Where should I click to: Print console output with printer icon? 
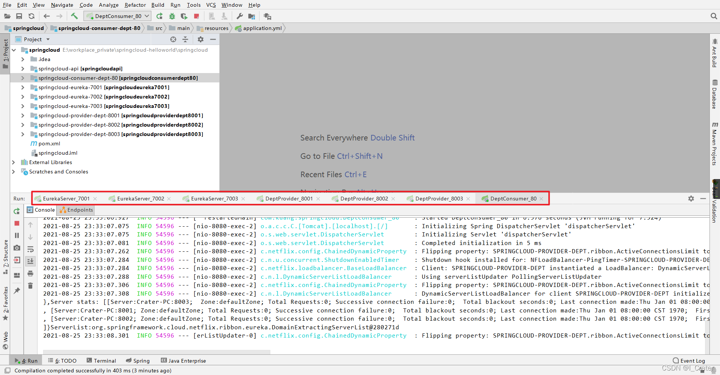(x=30, y=273)
